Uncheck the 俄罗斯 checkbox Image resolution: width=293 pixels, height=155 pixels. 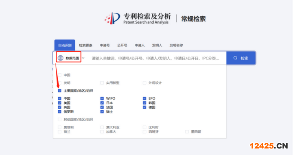[59, 112]
